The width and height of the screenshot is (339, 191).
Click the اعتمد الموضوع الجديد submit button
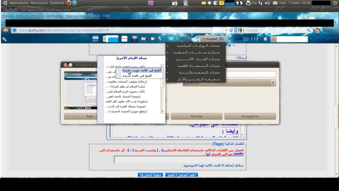click(182, 175)
